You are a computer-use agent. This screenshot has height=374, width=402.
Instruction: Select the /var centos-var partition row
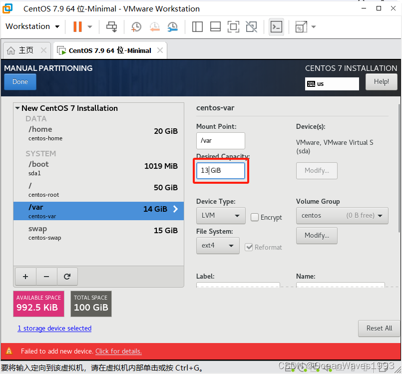pos(99,211)
